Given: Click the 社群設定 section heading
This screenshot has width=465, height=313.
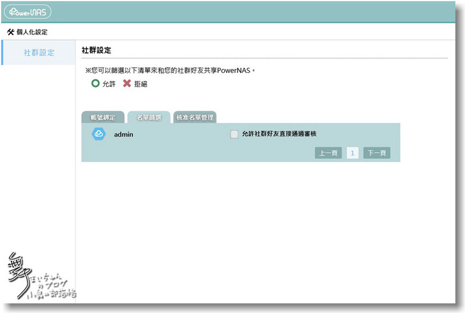Looking at the screenshot, I should 97,50.
